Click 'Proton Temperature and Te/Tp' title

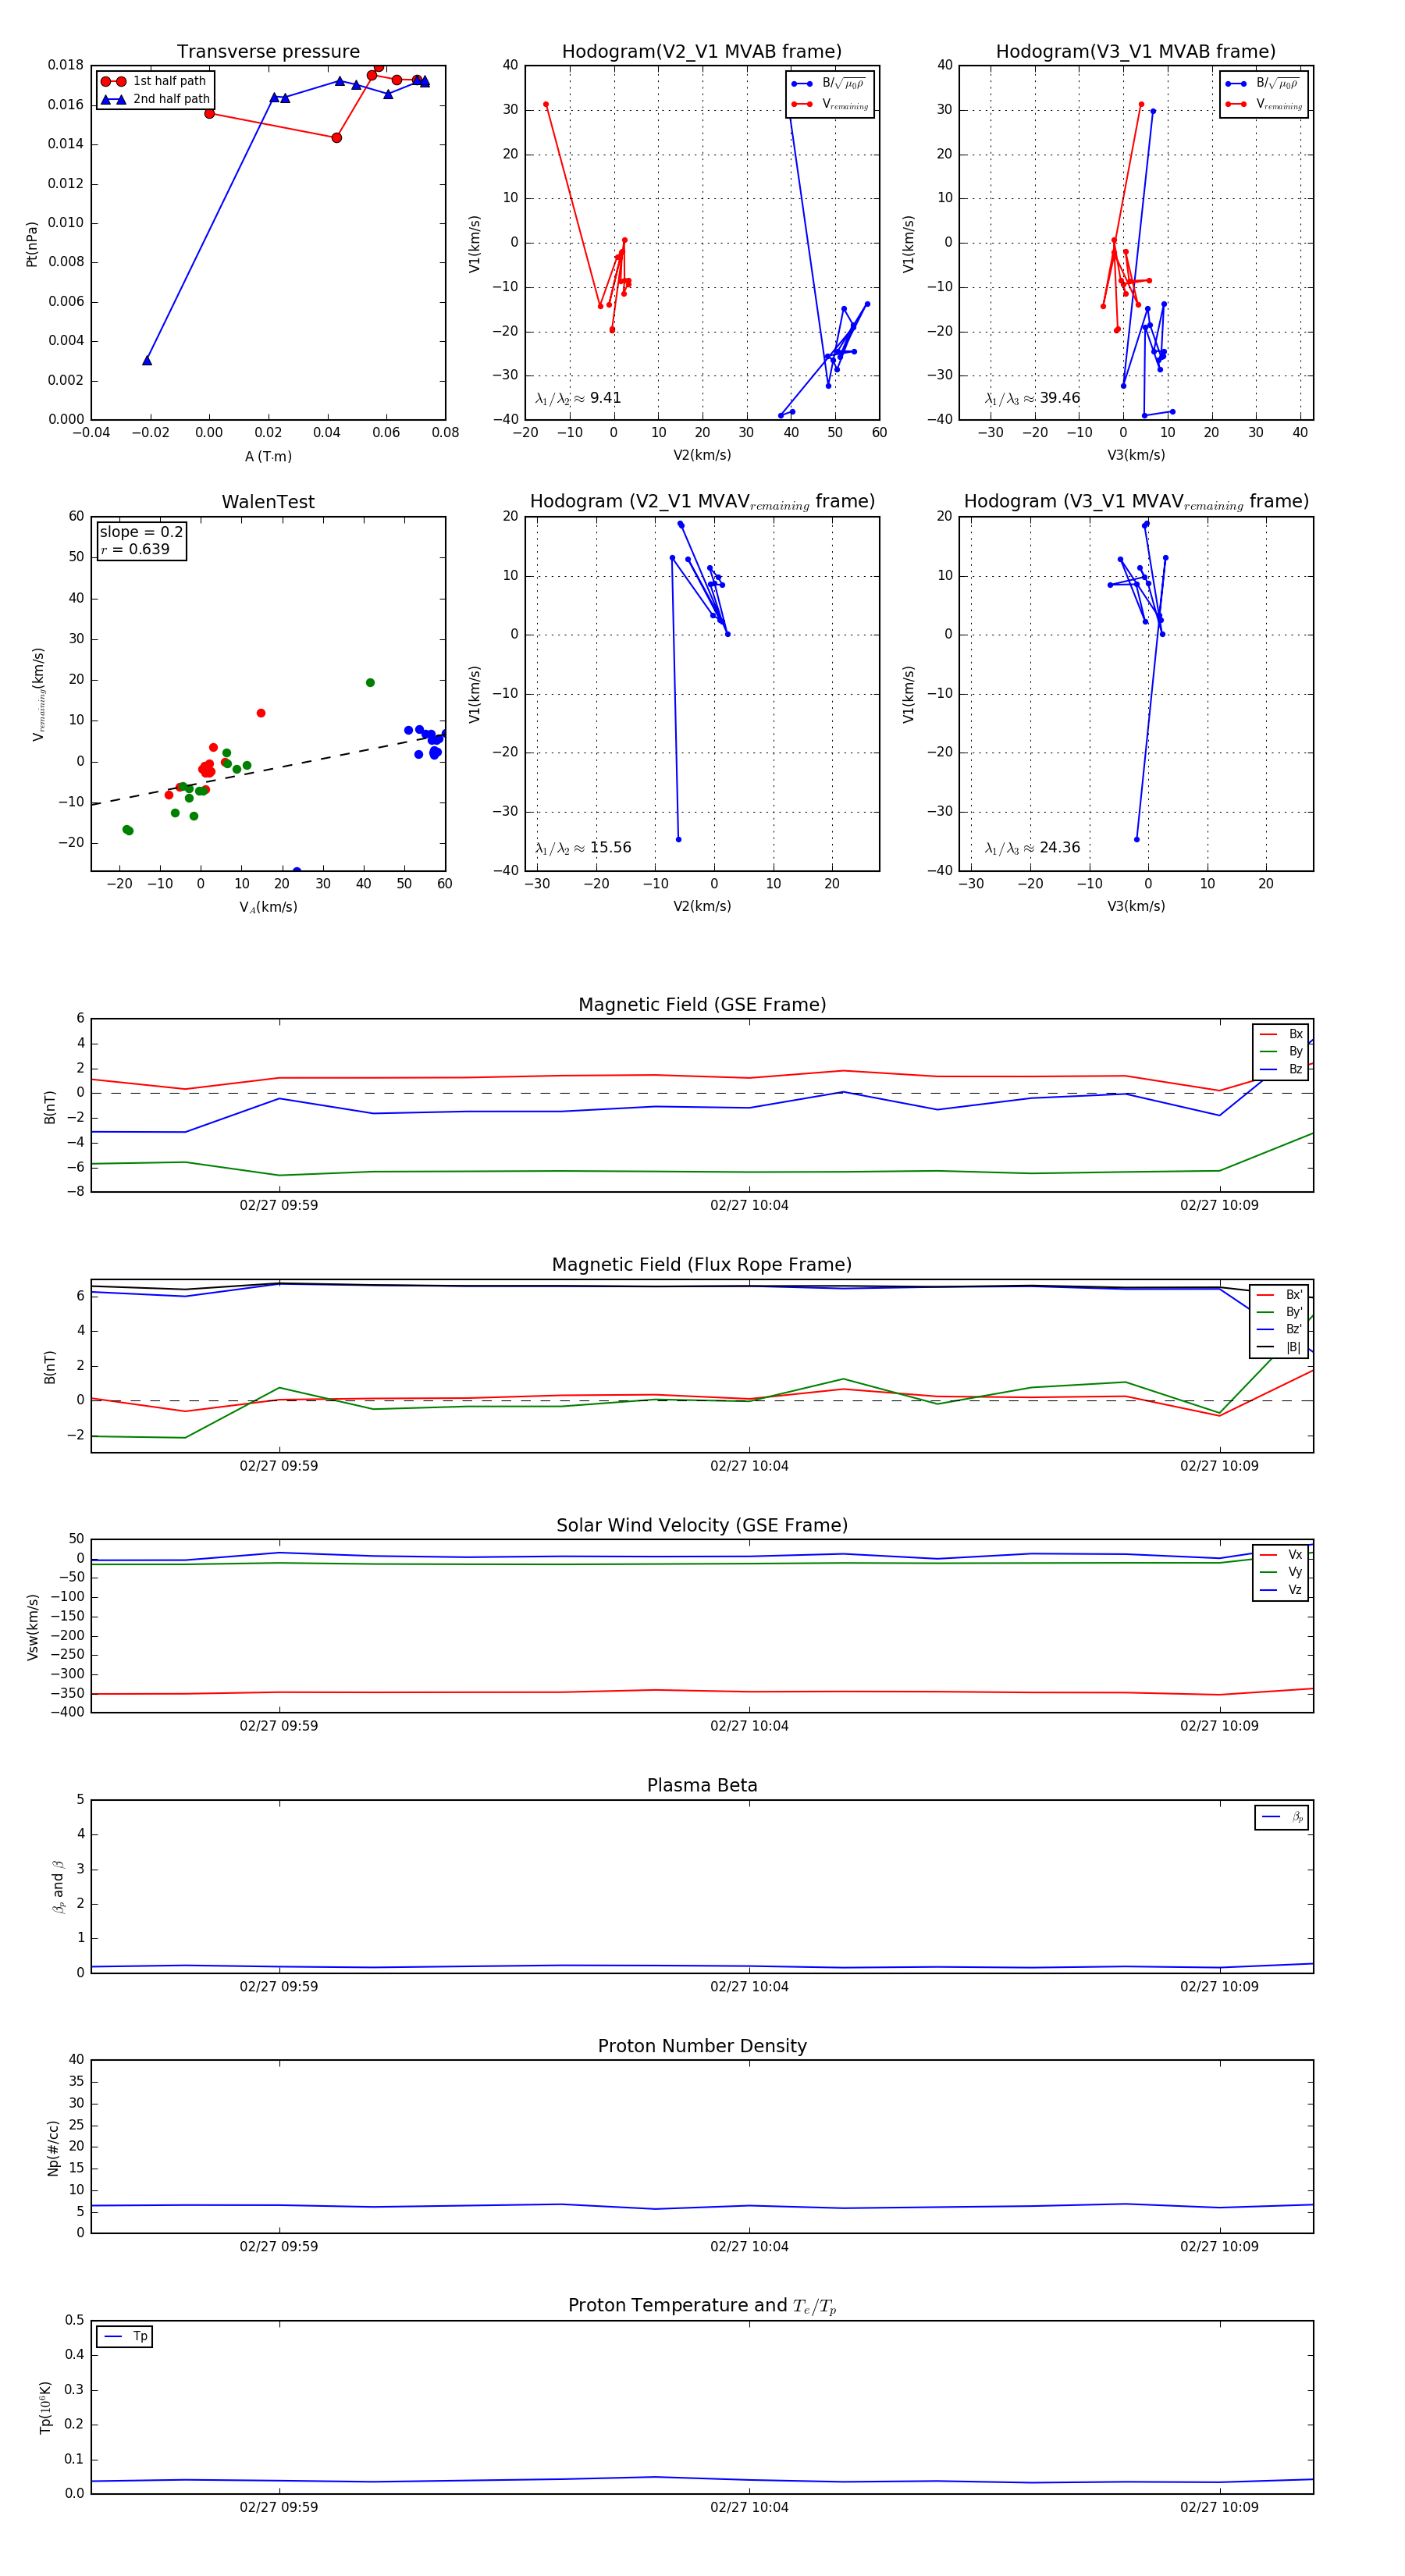(x=702, y=2306)
